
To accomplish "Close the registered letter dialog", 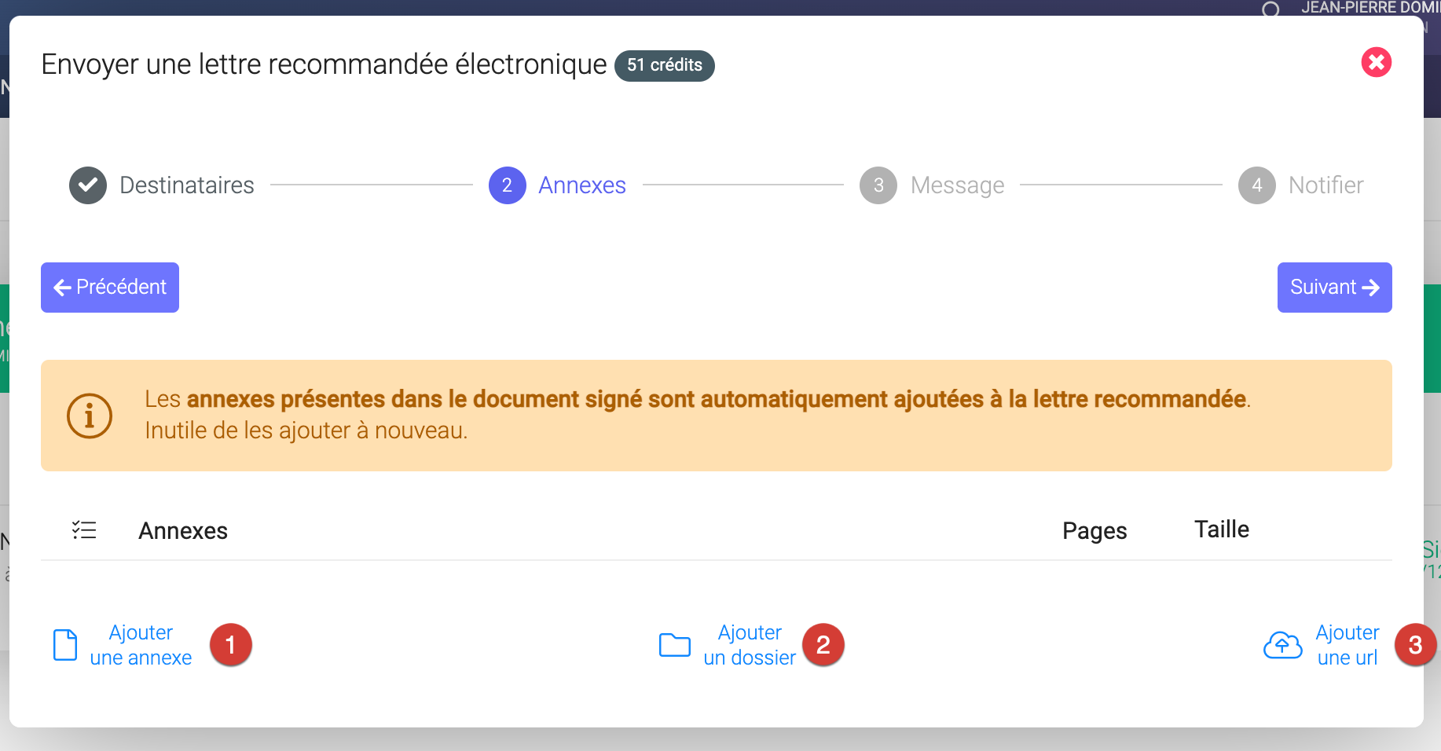I will (1376, 62).
